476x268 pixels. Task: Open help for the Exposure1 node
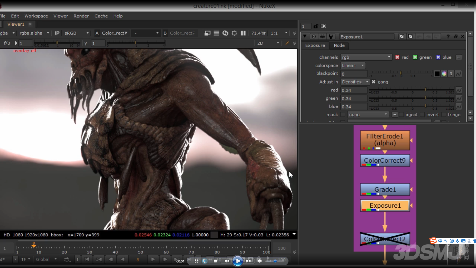pyautogui.click(x=448, y=37)
